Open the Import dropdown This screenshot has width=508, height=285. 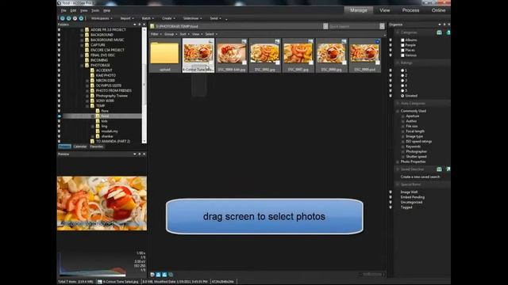127,18
